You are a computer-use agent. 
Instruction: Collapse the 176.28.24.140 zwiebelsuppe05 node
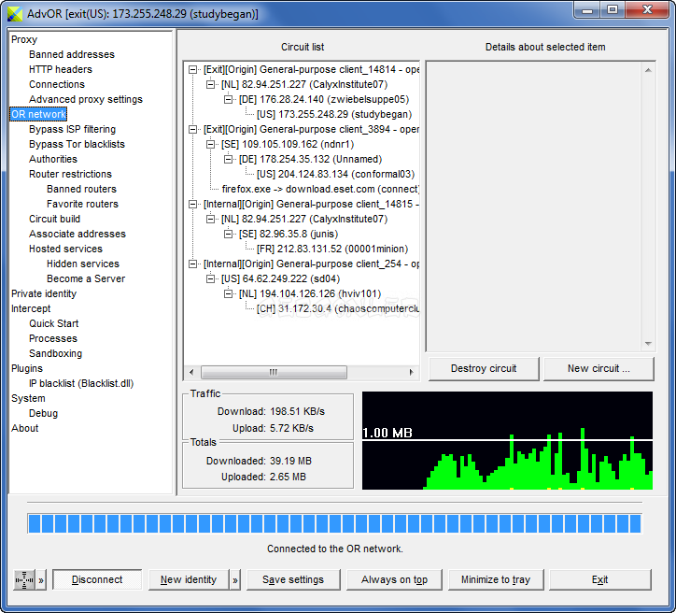click(228, 100)
